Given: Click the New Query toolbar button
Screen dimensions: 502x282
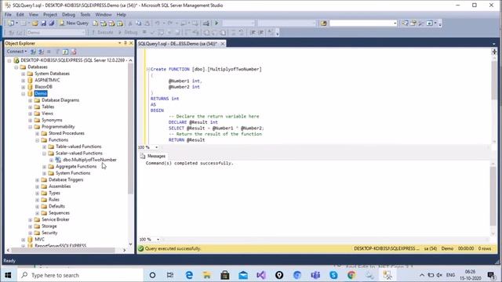Looking at the screenshot, I should click(74, 23).
